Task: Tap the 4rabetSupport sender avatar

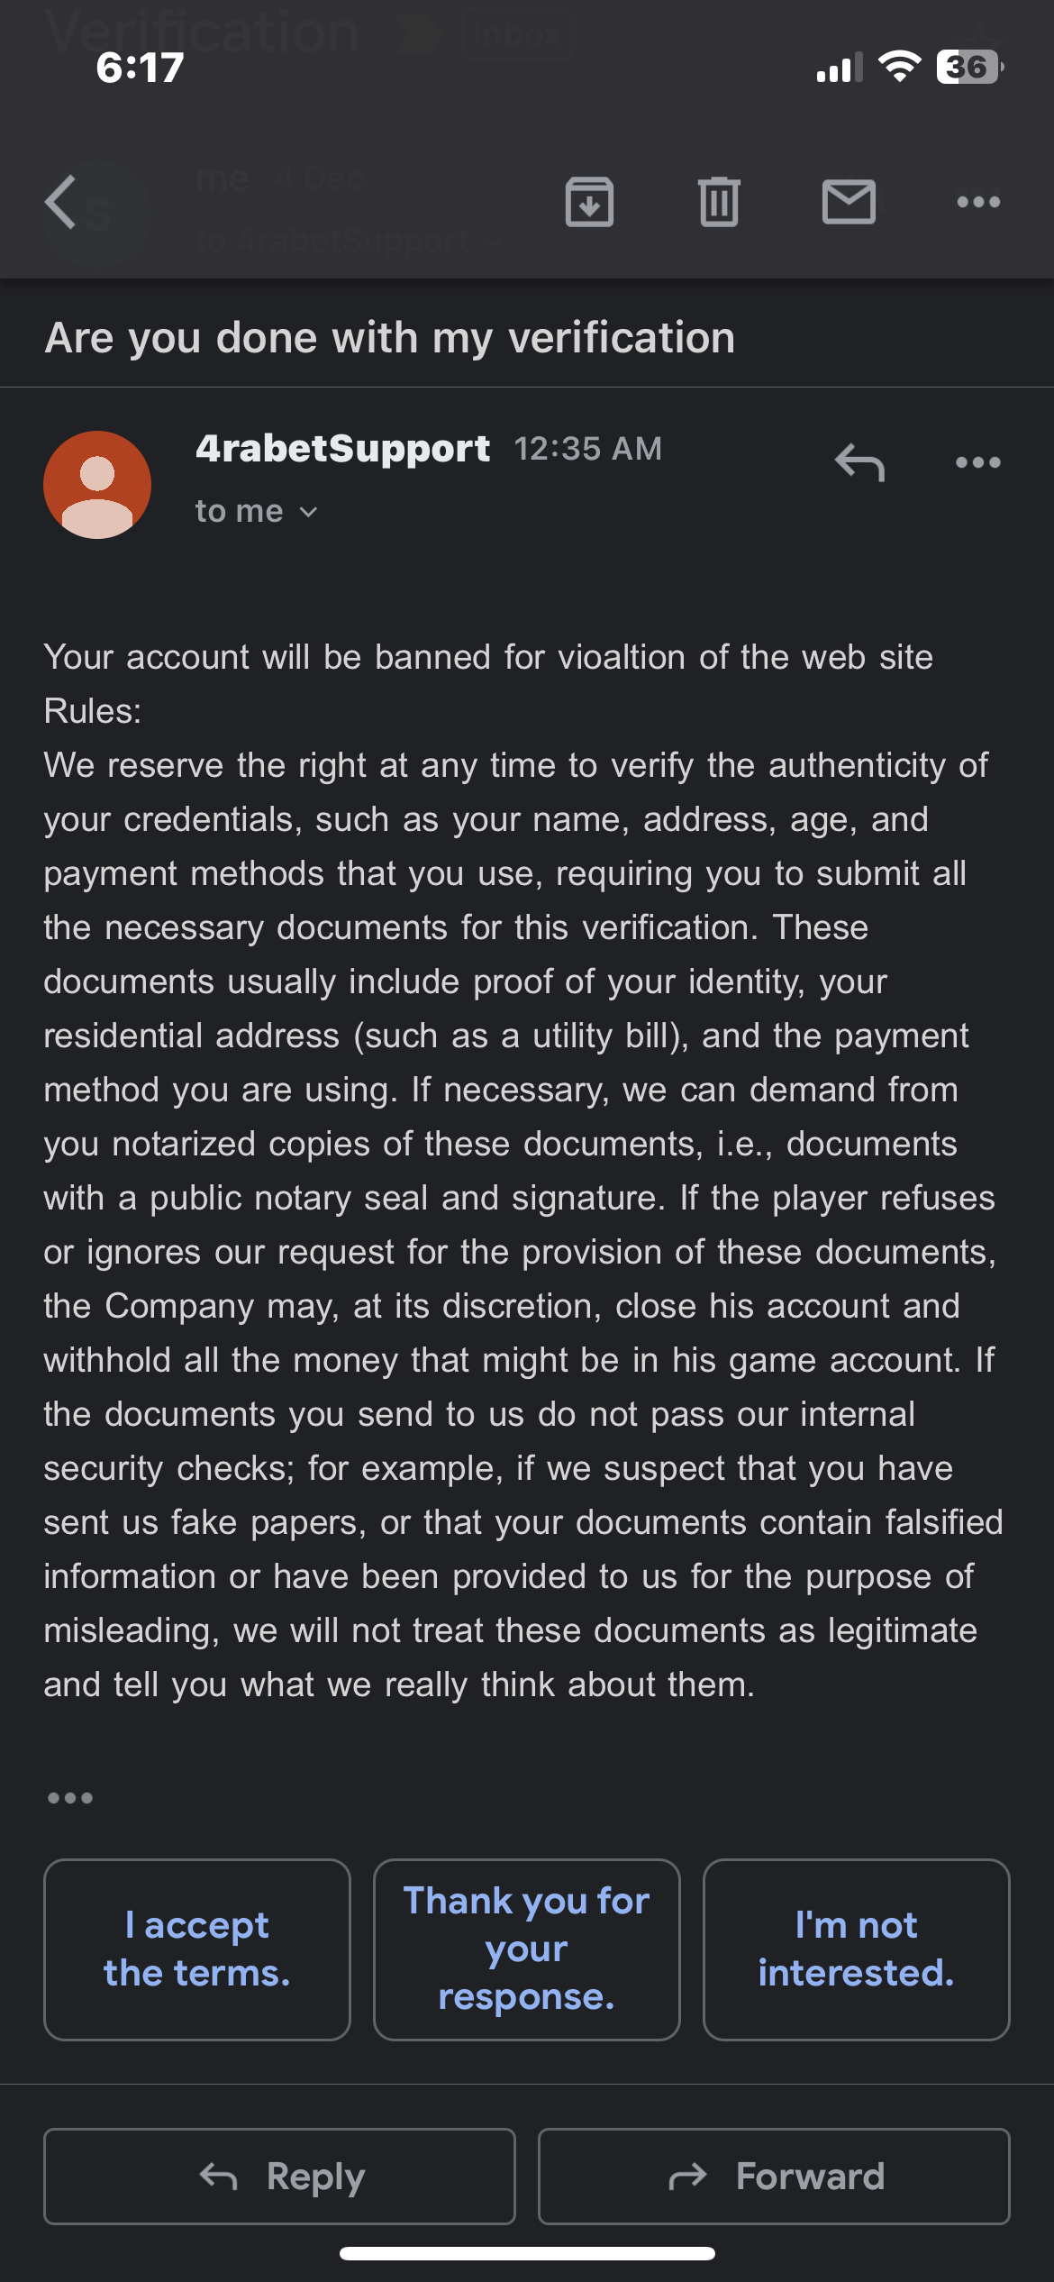Action: tap(97, 485)
